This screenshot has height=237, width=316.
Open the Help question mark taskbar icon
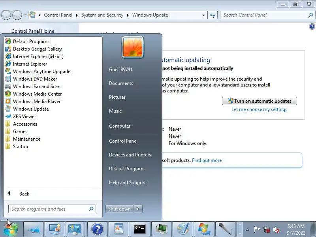click(x=98, y=229)
